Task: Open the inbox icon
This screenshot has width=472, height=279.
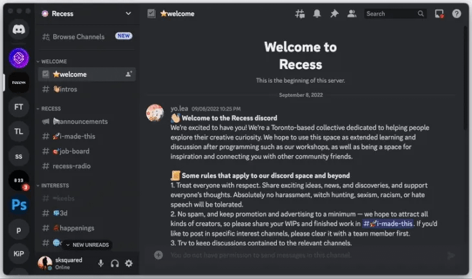Action: point(439,14)
